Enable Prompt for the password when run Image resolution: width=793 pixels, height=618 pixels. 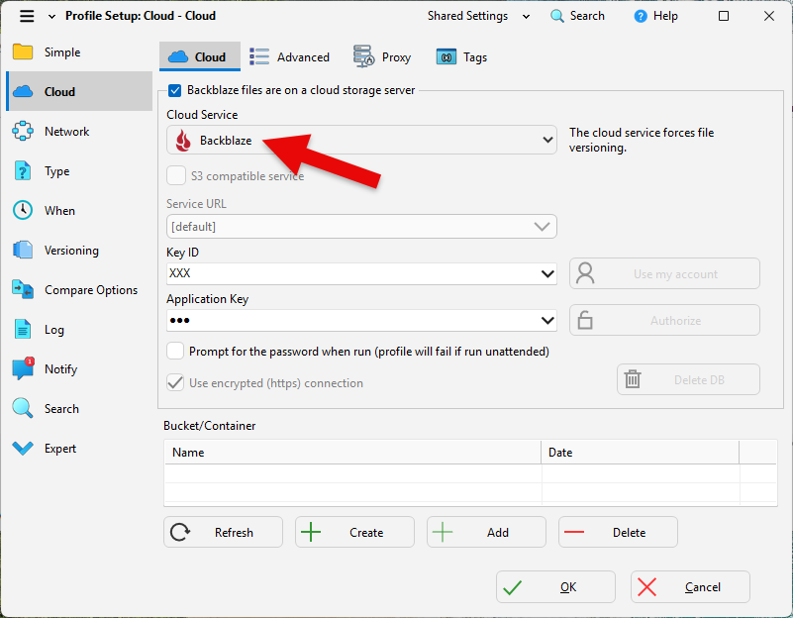[175, 351]
